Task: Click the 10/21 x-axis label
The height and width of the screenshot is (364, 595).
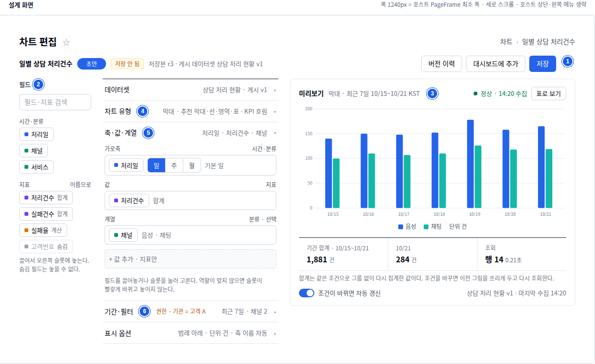Action: click(x=545, y=214)
